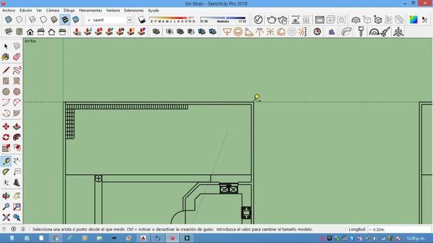433x243 pixels.
Task: Open the Ventana menu
Action: [113, 10]
